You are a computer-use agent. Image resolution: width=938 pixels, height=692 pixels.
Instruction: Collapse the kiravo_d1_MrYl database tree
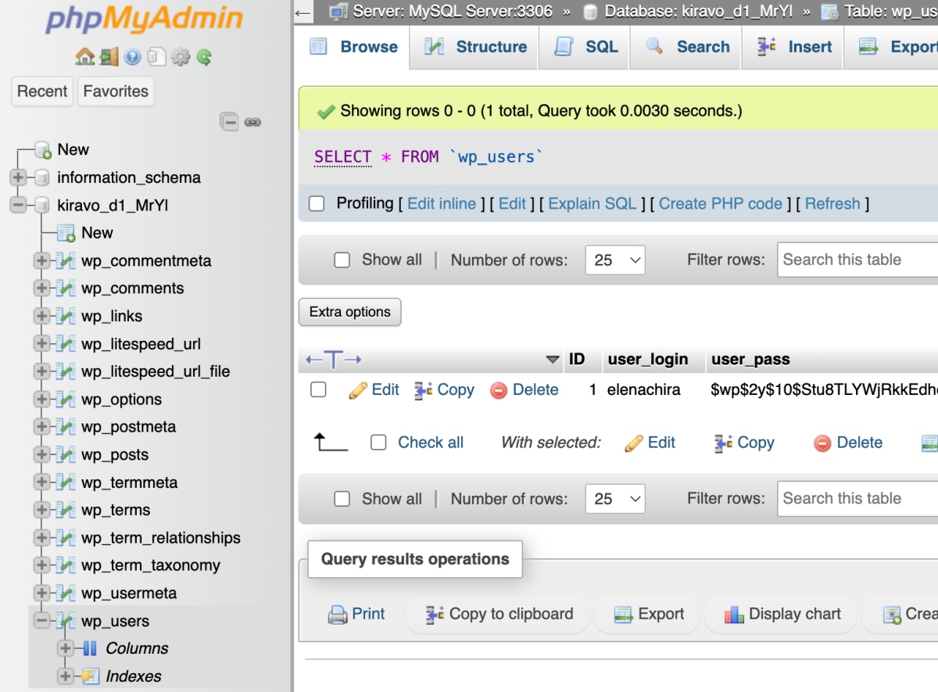19,205
